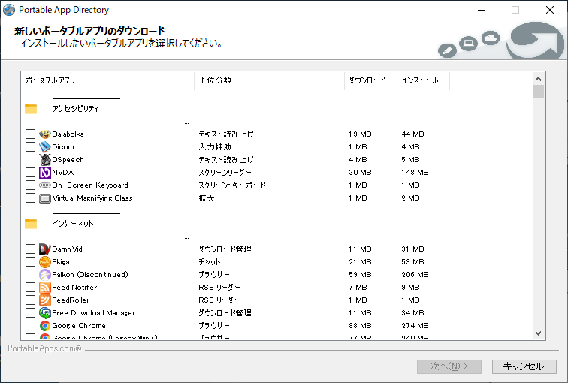
Task: Check the Feed Notifier checkbox
Action: (x=30, y=288)
